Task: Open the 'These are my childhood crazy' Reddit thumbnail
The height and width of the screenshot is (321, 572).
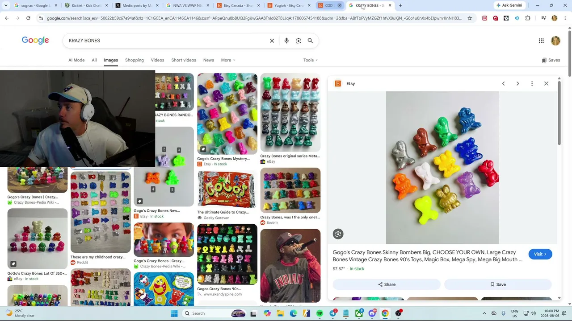Action: coord(101,212)
